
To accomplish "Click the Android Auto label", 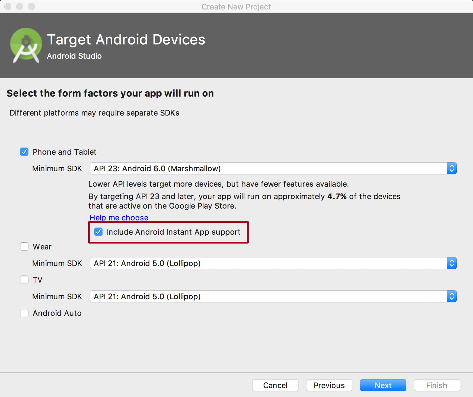I will coord(57,313).
